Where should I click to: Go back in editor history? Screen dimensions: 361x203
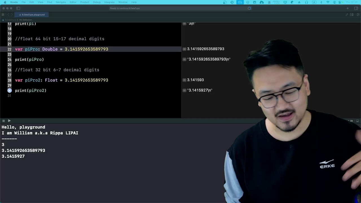pyautogui.click(x=8, y=15)
